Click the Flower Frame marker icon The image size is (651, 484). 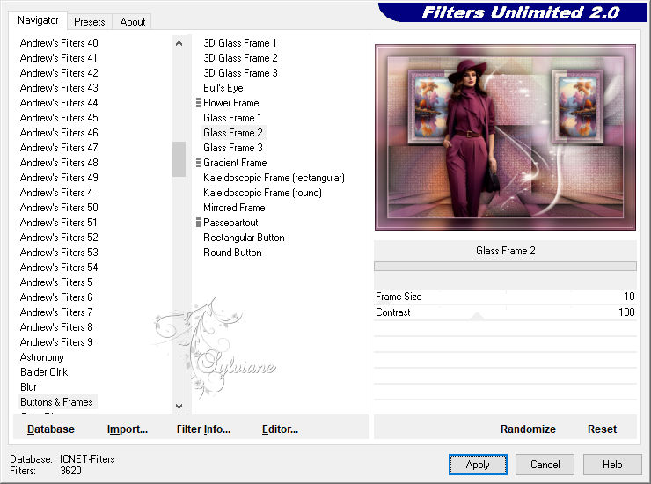click(198, 103)
